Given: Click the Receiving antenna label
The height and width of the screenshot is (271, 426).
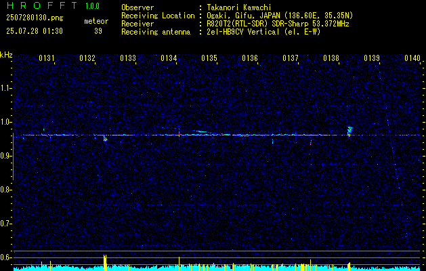Looking at the screenshot, I should click(156, 32).
